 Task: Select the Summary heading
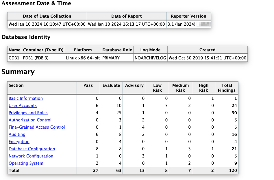[18, 72]
